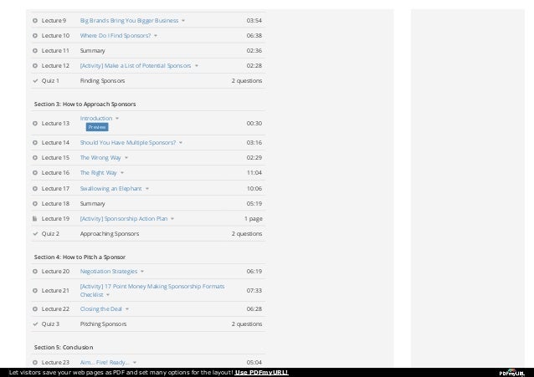Select Quiz 1 Finding Sponsors title
Image resolution: width=534 pixels, height=377 pixels.
(102, 80)
